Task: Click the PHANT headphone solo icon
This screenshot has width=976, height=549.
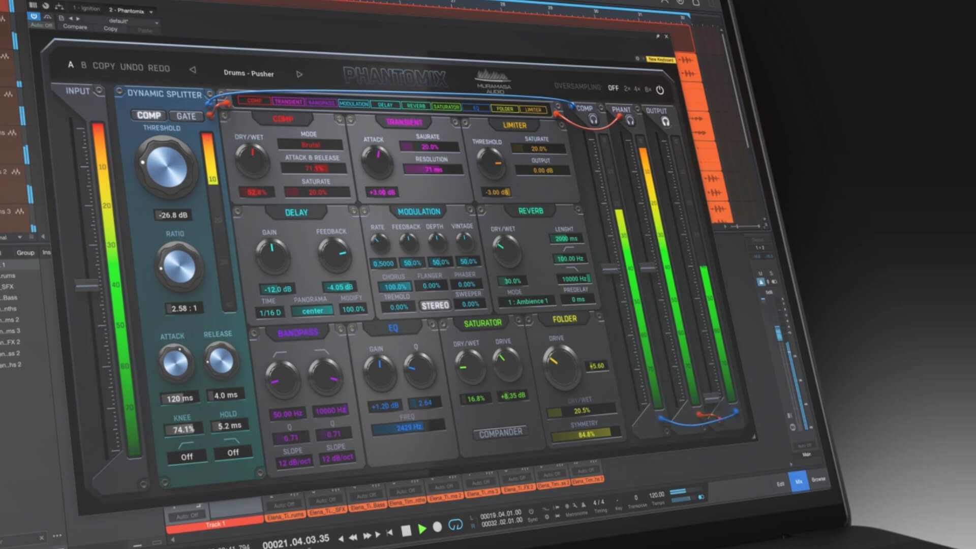Action: 630,120
